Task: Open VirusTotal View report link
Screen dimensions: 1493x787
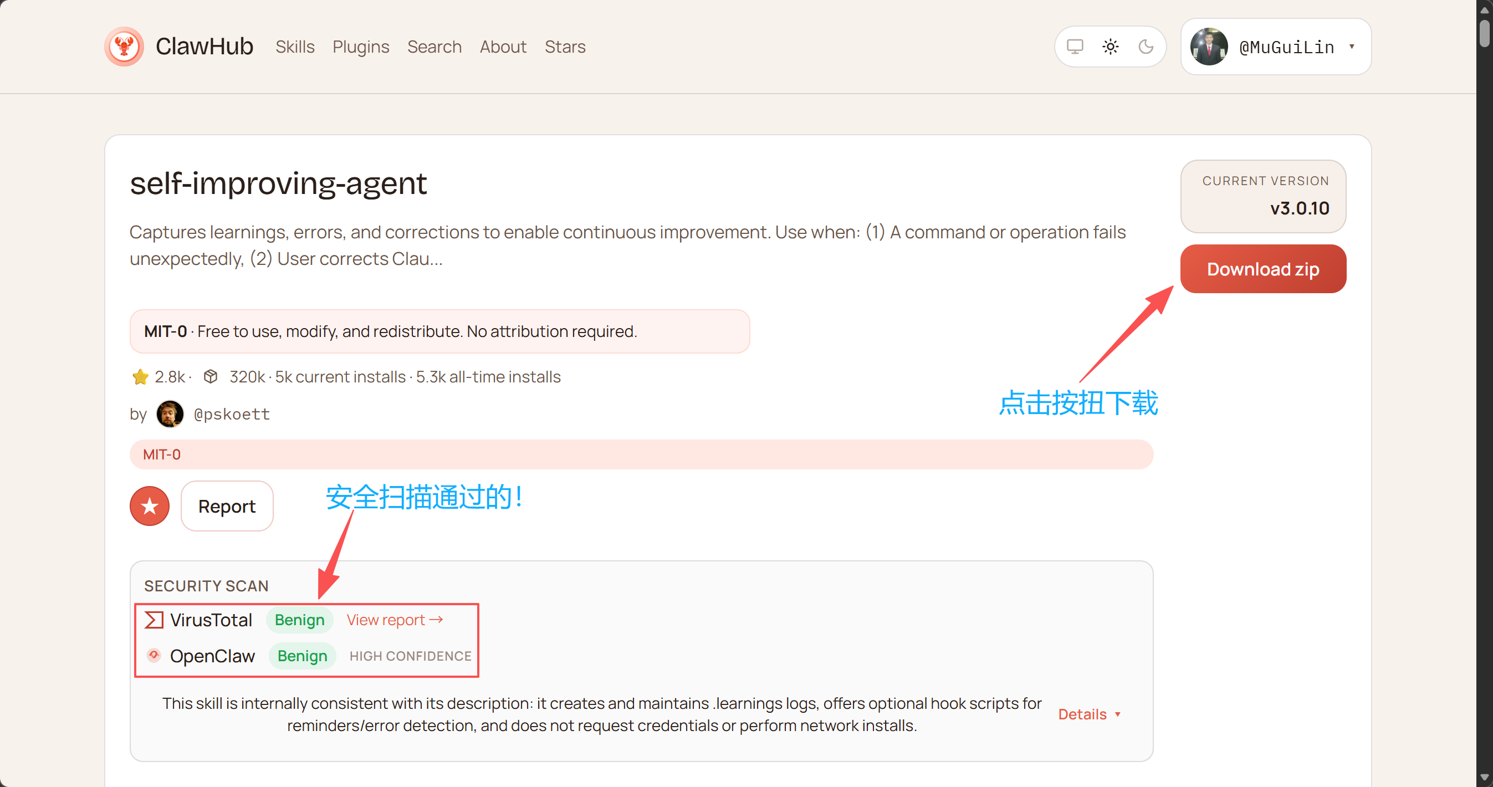Action: click(x=395, y=620)
